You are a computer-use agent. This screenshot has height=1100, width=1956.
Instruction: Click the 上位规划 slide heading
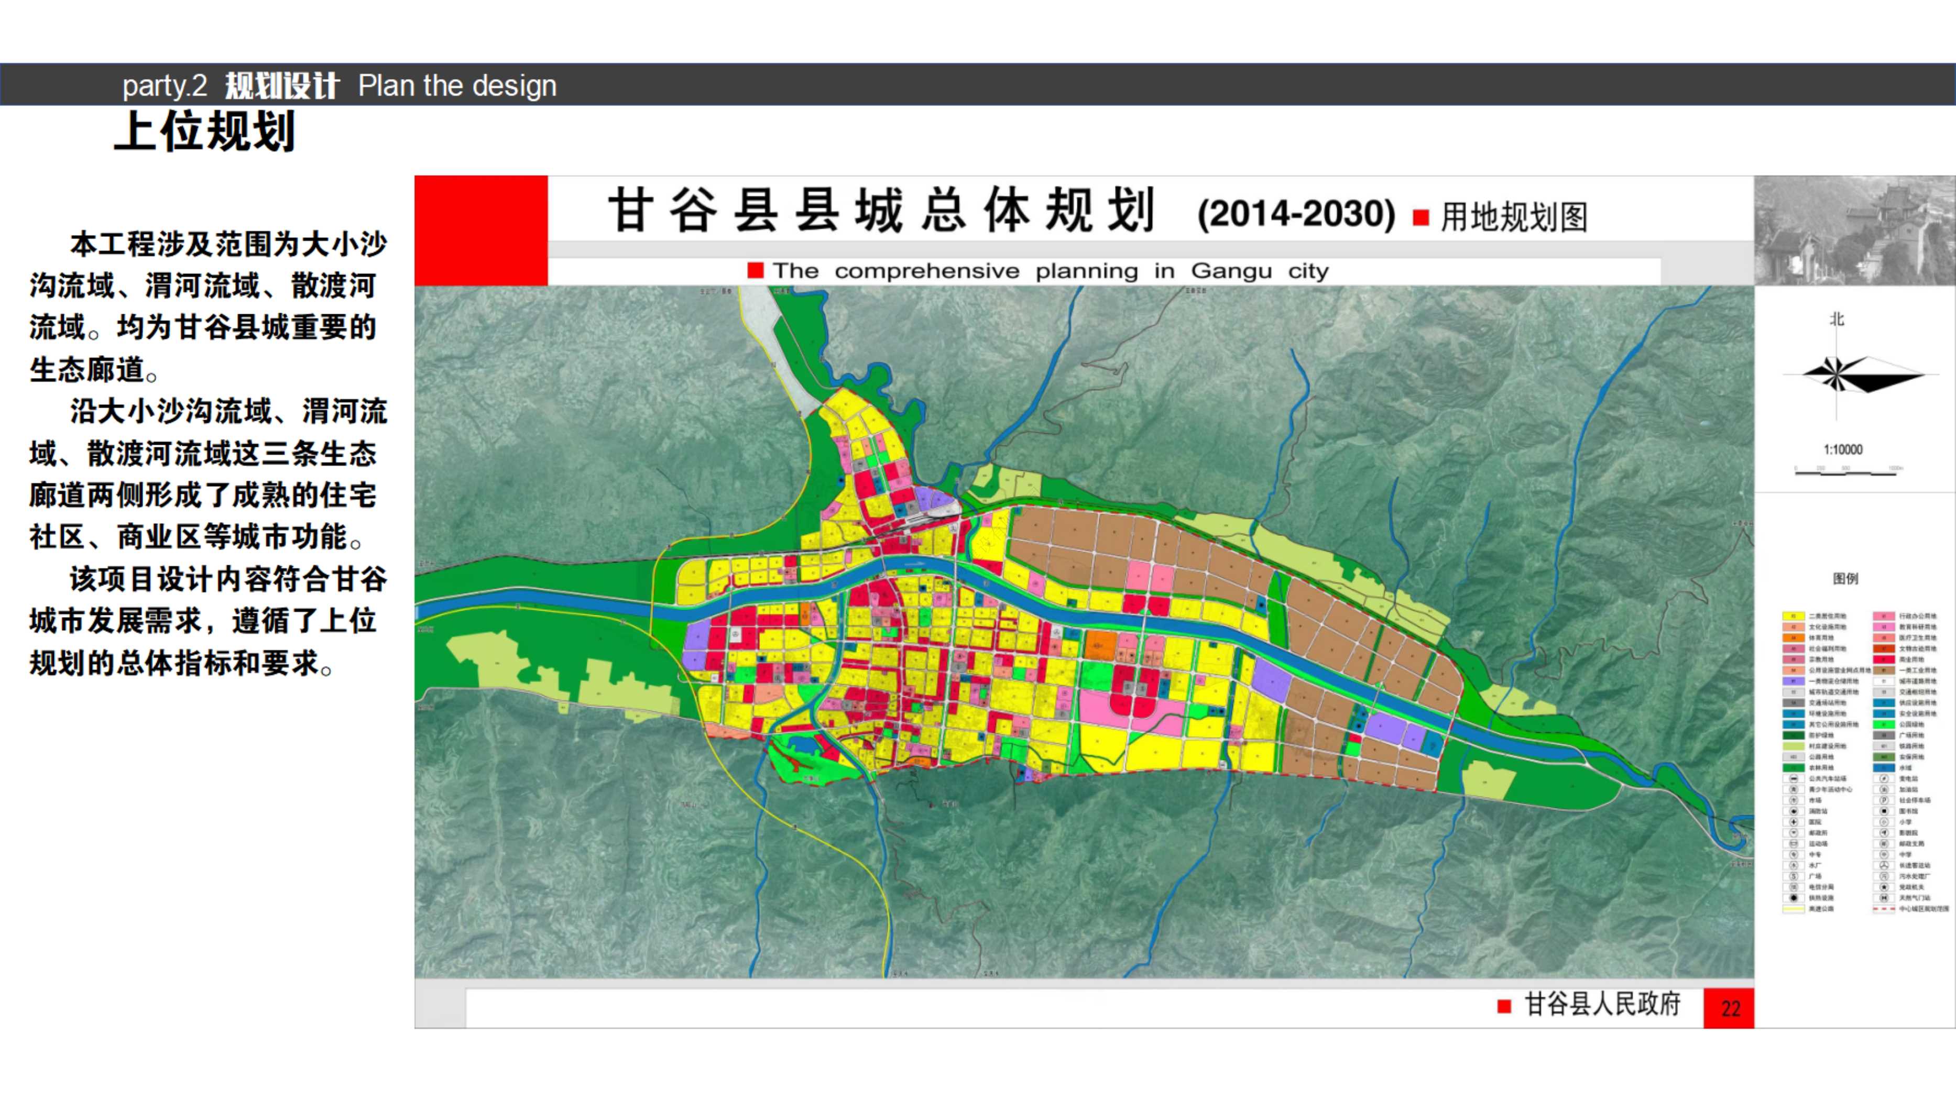[x=204, y=131]
